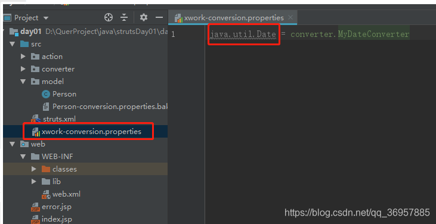Select the converter package
The width and height of the screenshot is (436, 224).
click(x=58, y=69)
